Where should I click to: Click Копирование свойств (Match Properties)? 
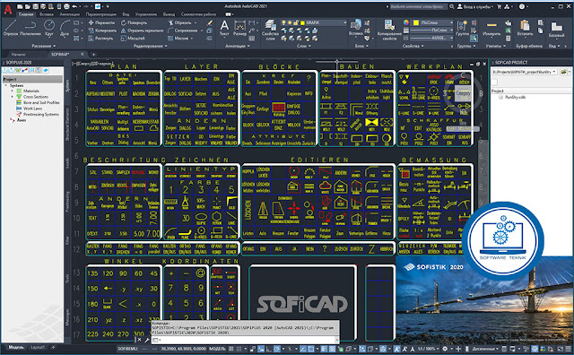coord(389,30)
